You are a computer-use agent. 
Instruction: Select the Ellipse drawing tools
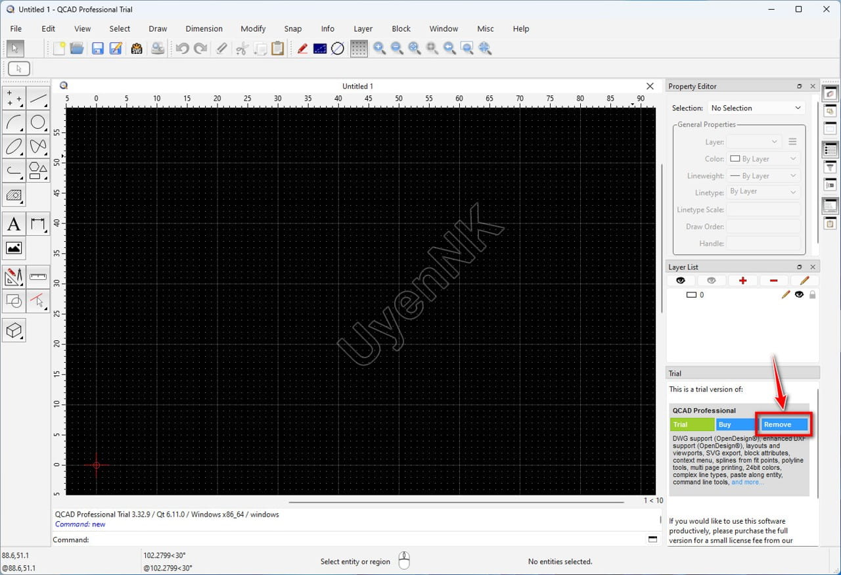point(14,147)
